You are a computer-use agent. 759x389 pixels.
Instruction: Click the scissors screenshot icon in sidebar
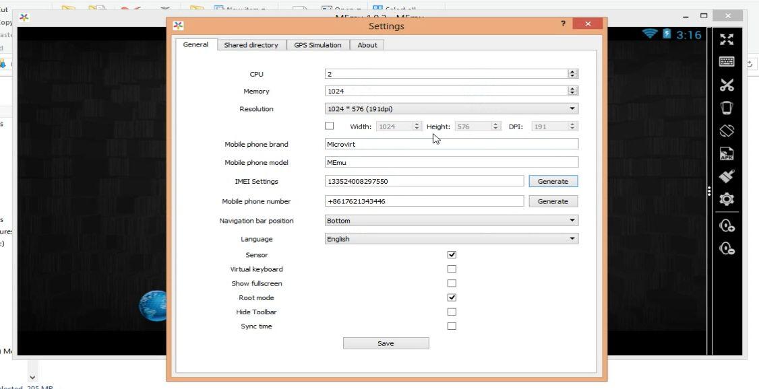(x=727, y=85)
